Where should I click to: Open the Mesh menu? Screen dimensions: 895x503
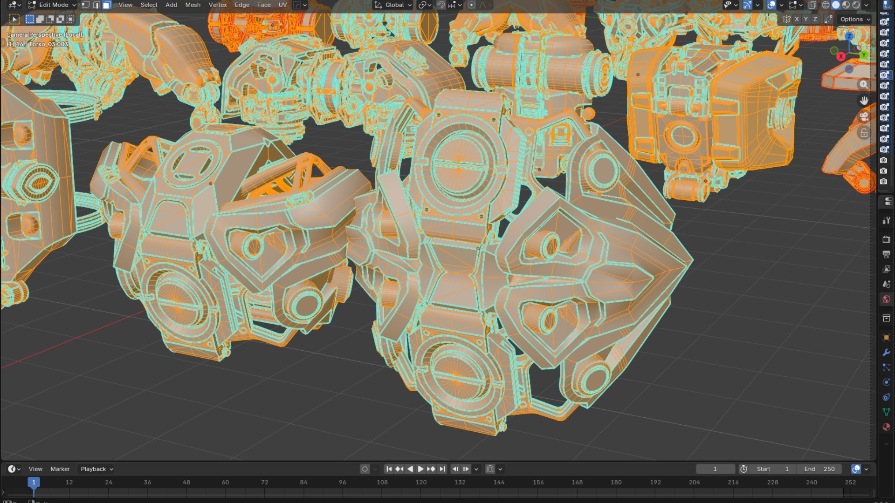193,5
